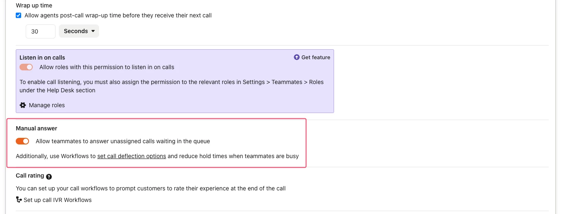This screenshot has width=562, height=214.
Task: Click the Allow roles with this permission label
Action: point(107,67)
